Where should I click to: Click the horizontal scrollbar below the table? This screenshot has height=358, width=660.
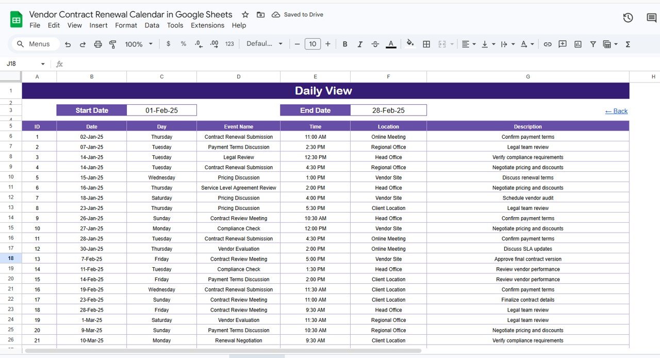coord(256,355)
